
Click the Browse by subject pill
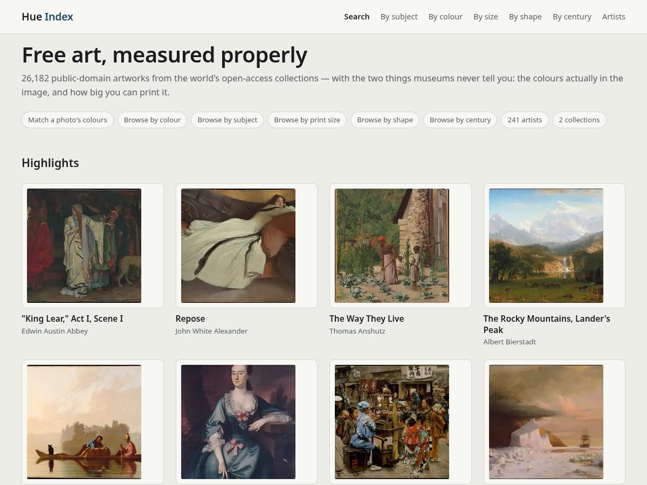coord(227,120)
